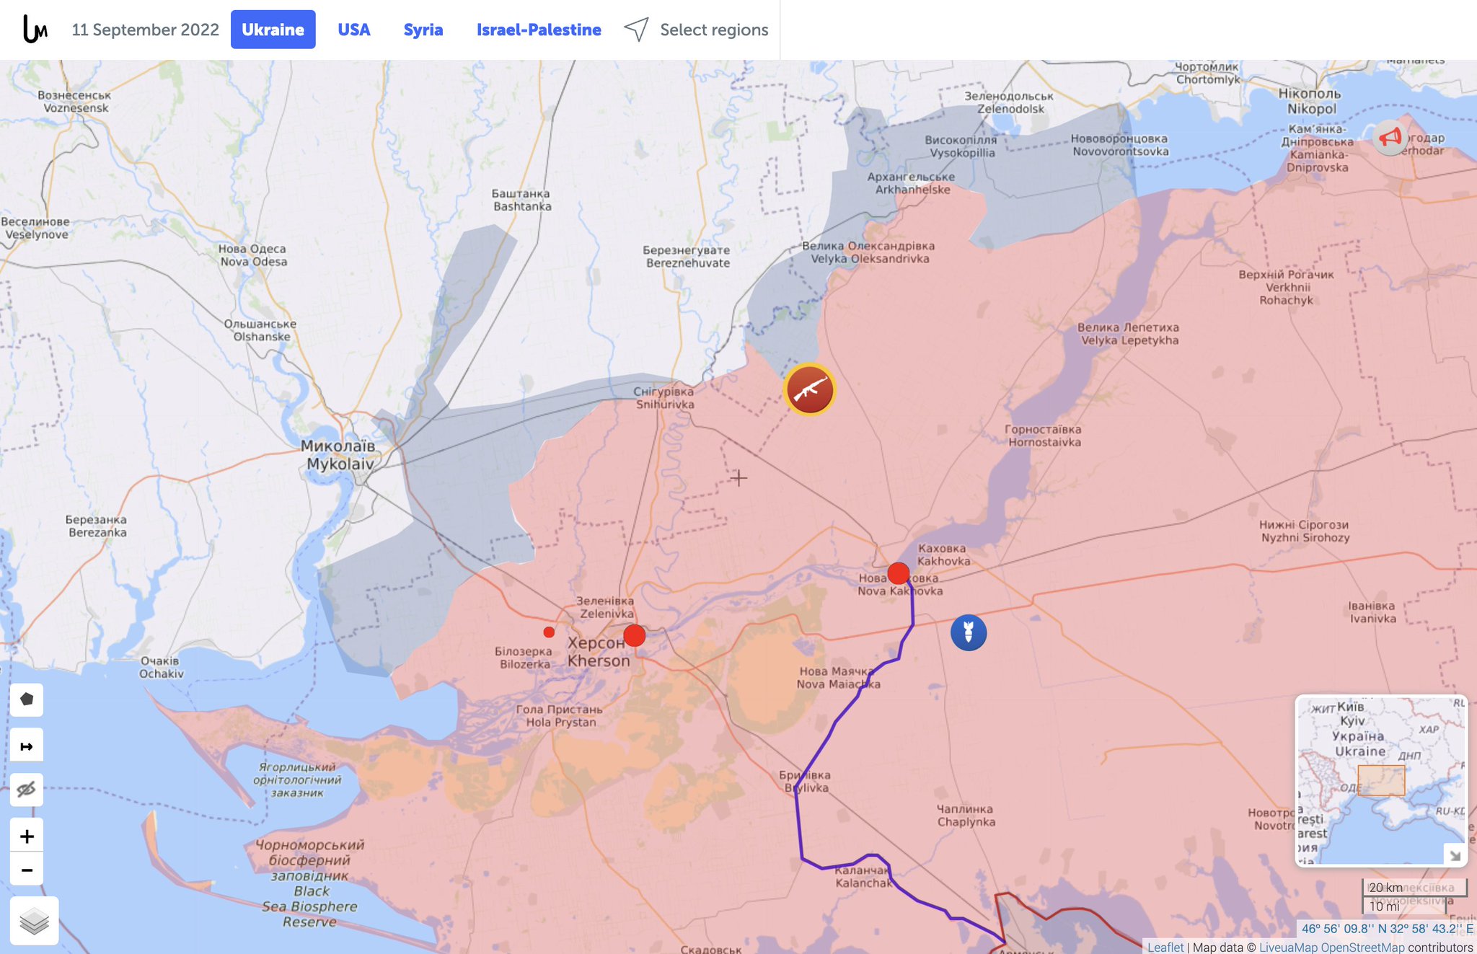Image resolution: width=1477 pixels, height=954 pixels.
Task: Click the Vysokopillia label
Action: pyautogui.click(x=961, y=146)
